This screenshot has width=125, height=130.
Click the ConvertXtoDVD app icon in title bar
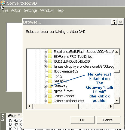[3, 3]
